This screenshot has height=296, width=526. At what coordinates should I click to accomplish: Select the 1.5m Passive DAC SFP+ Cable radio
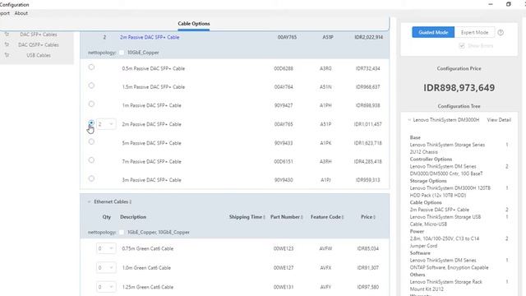91,86
